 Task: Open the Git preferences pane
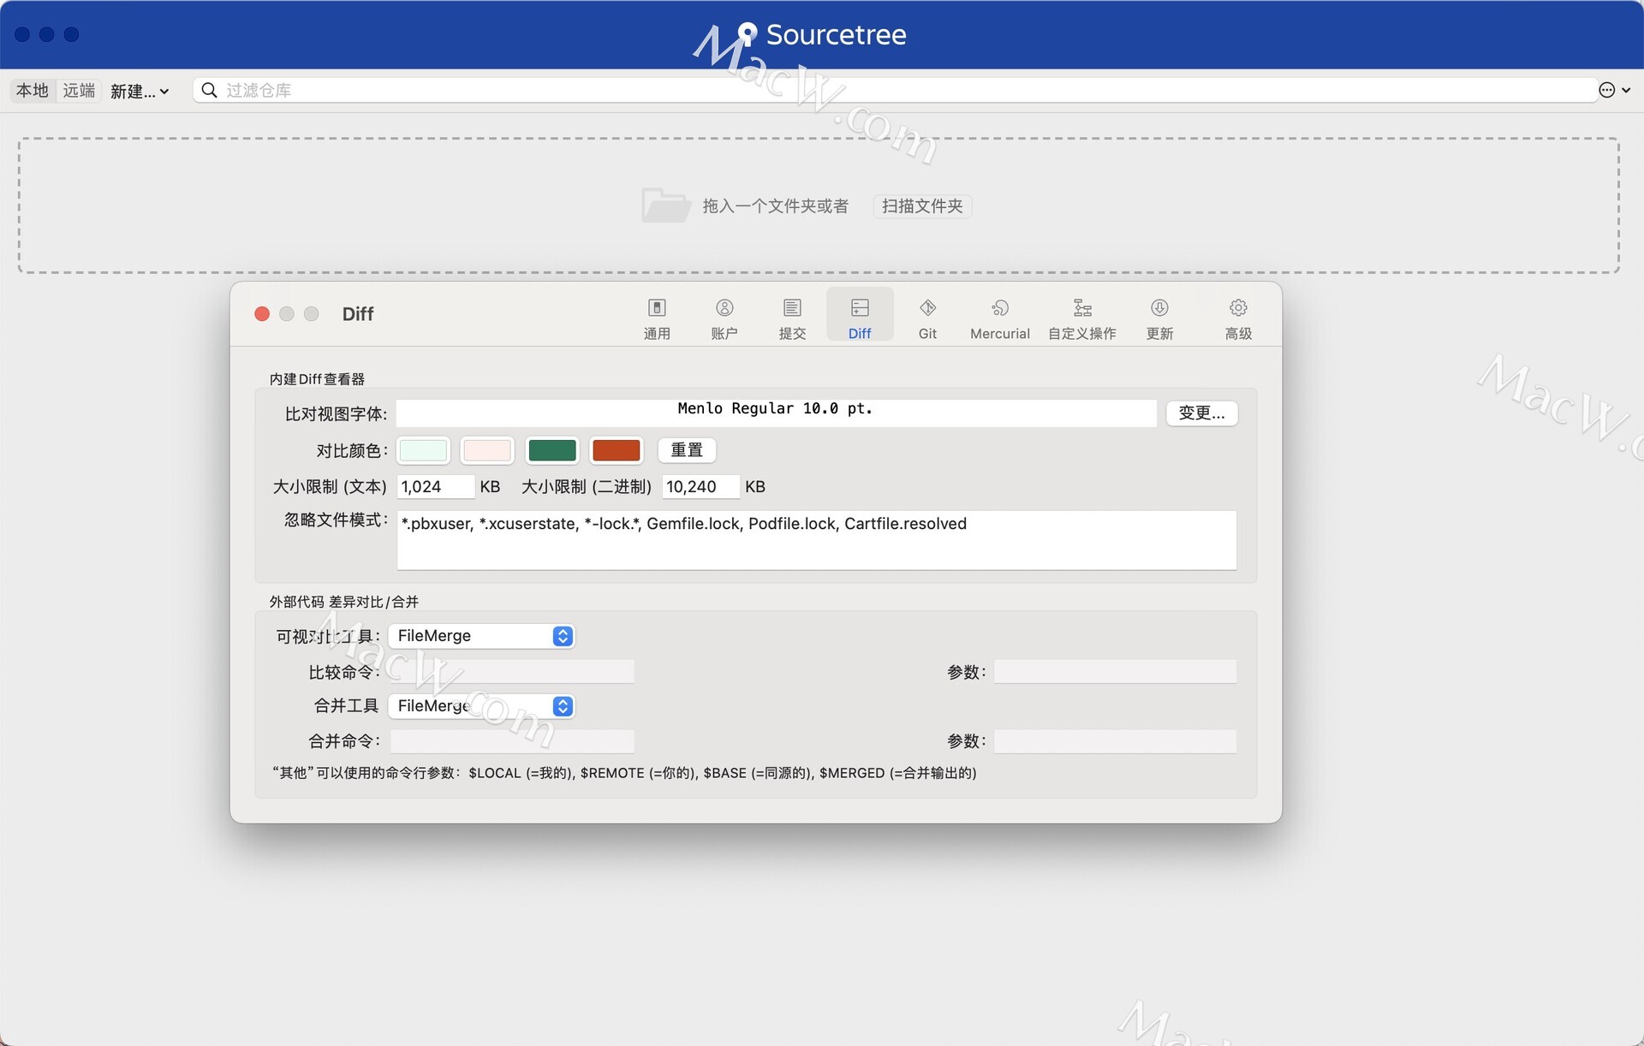pyautogui.click(x=927, y=318)
